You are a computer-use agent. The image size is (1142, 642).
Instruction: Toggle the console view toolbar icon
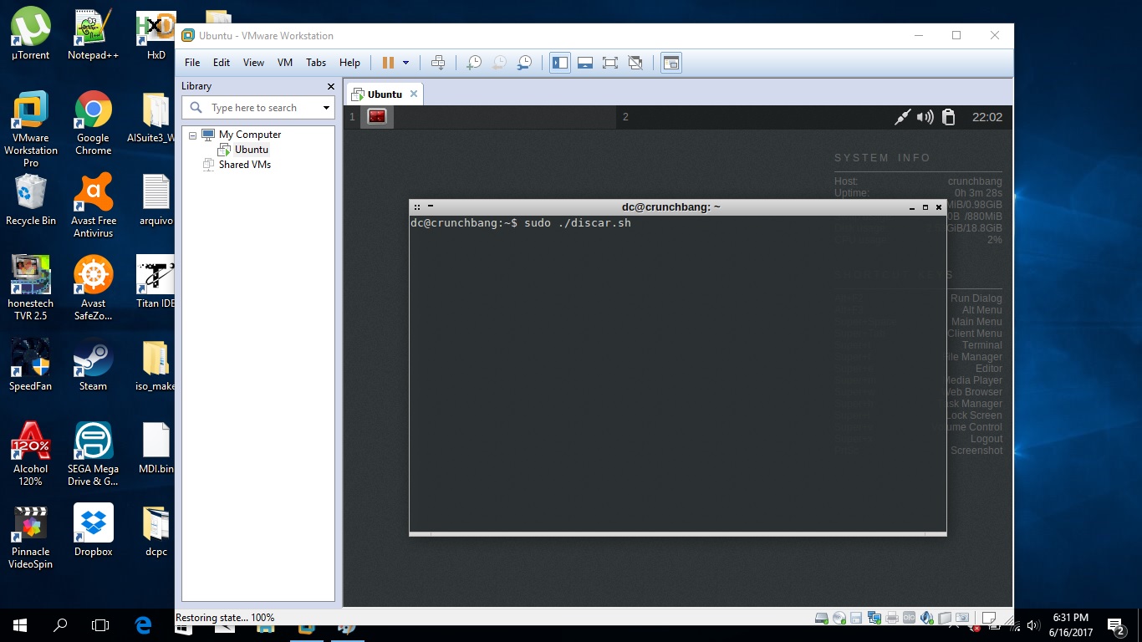click(671, 63)
